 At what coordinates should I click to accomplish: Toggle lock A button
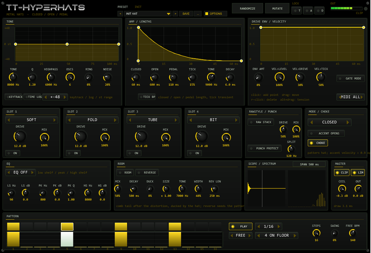tap(308, 11)
